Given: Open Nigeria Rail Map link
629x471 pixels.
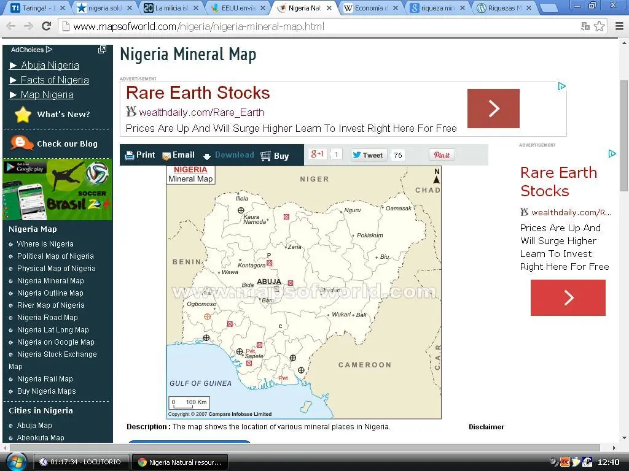Looking at the screenshot, I should pos(45,379).
